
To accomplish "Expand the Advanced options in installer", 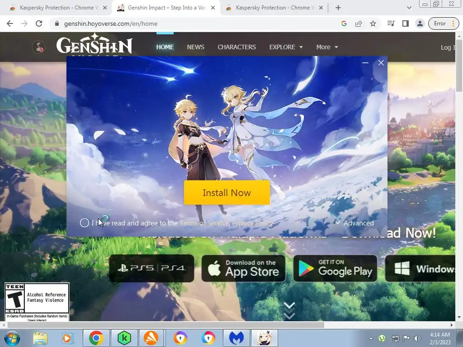I will (x=355, y=223).
